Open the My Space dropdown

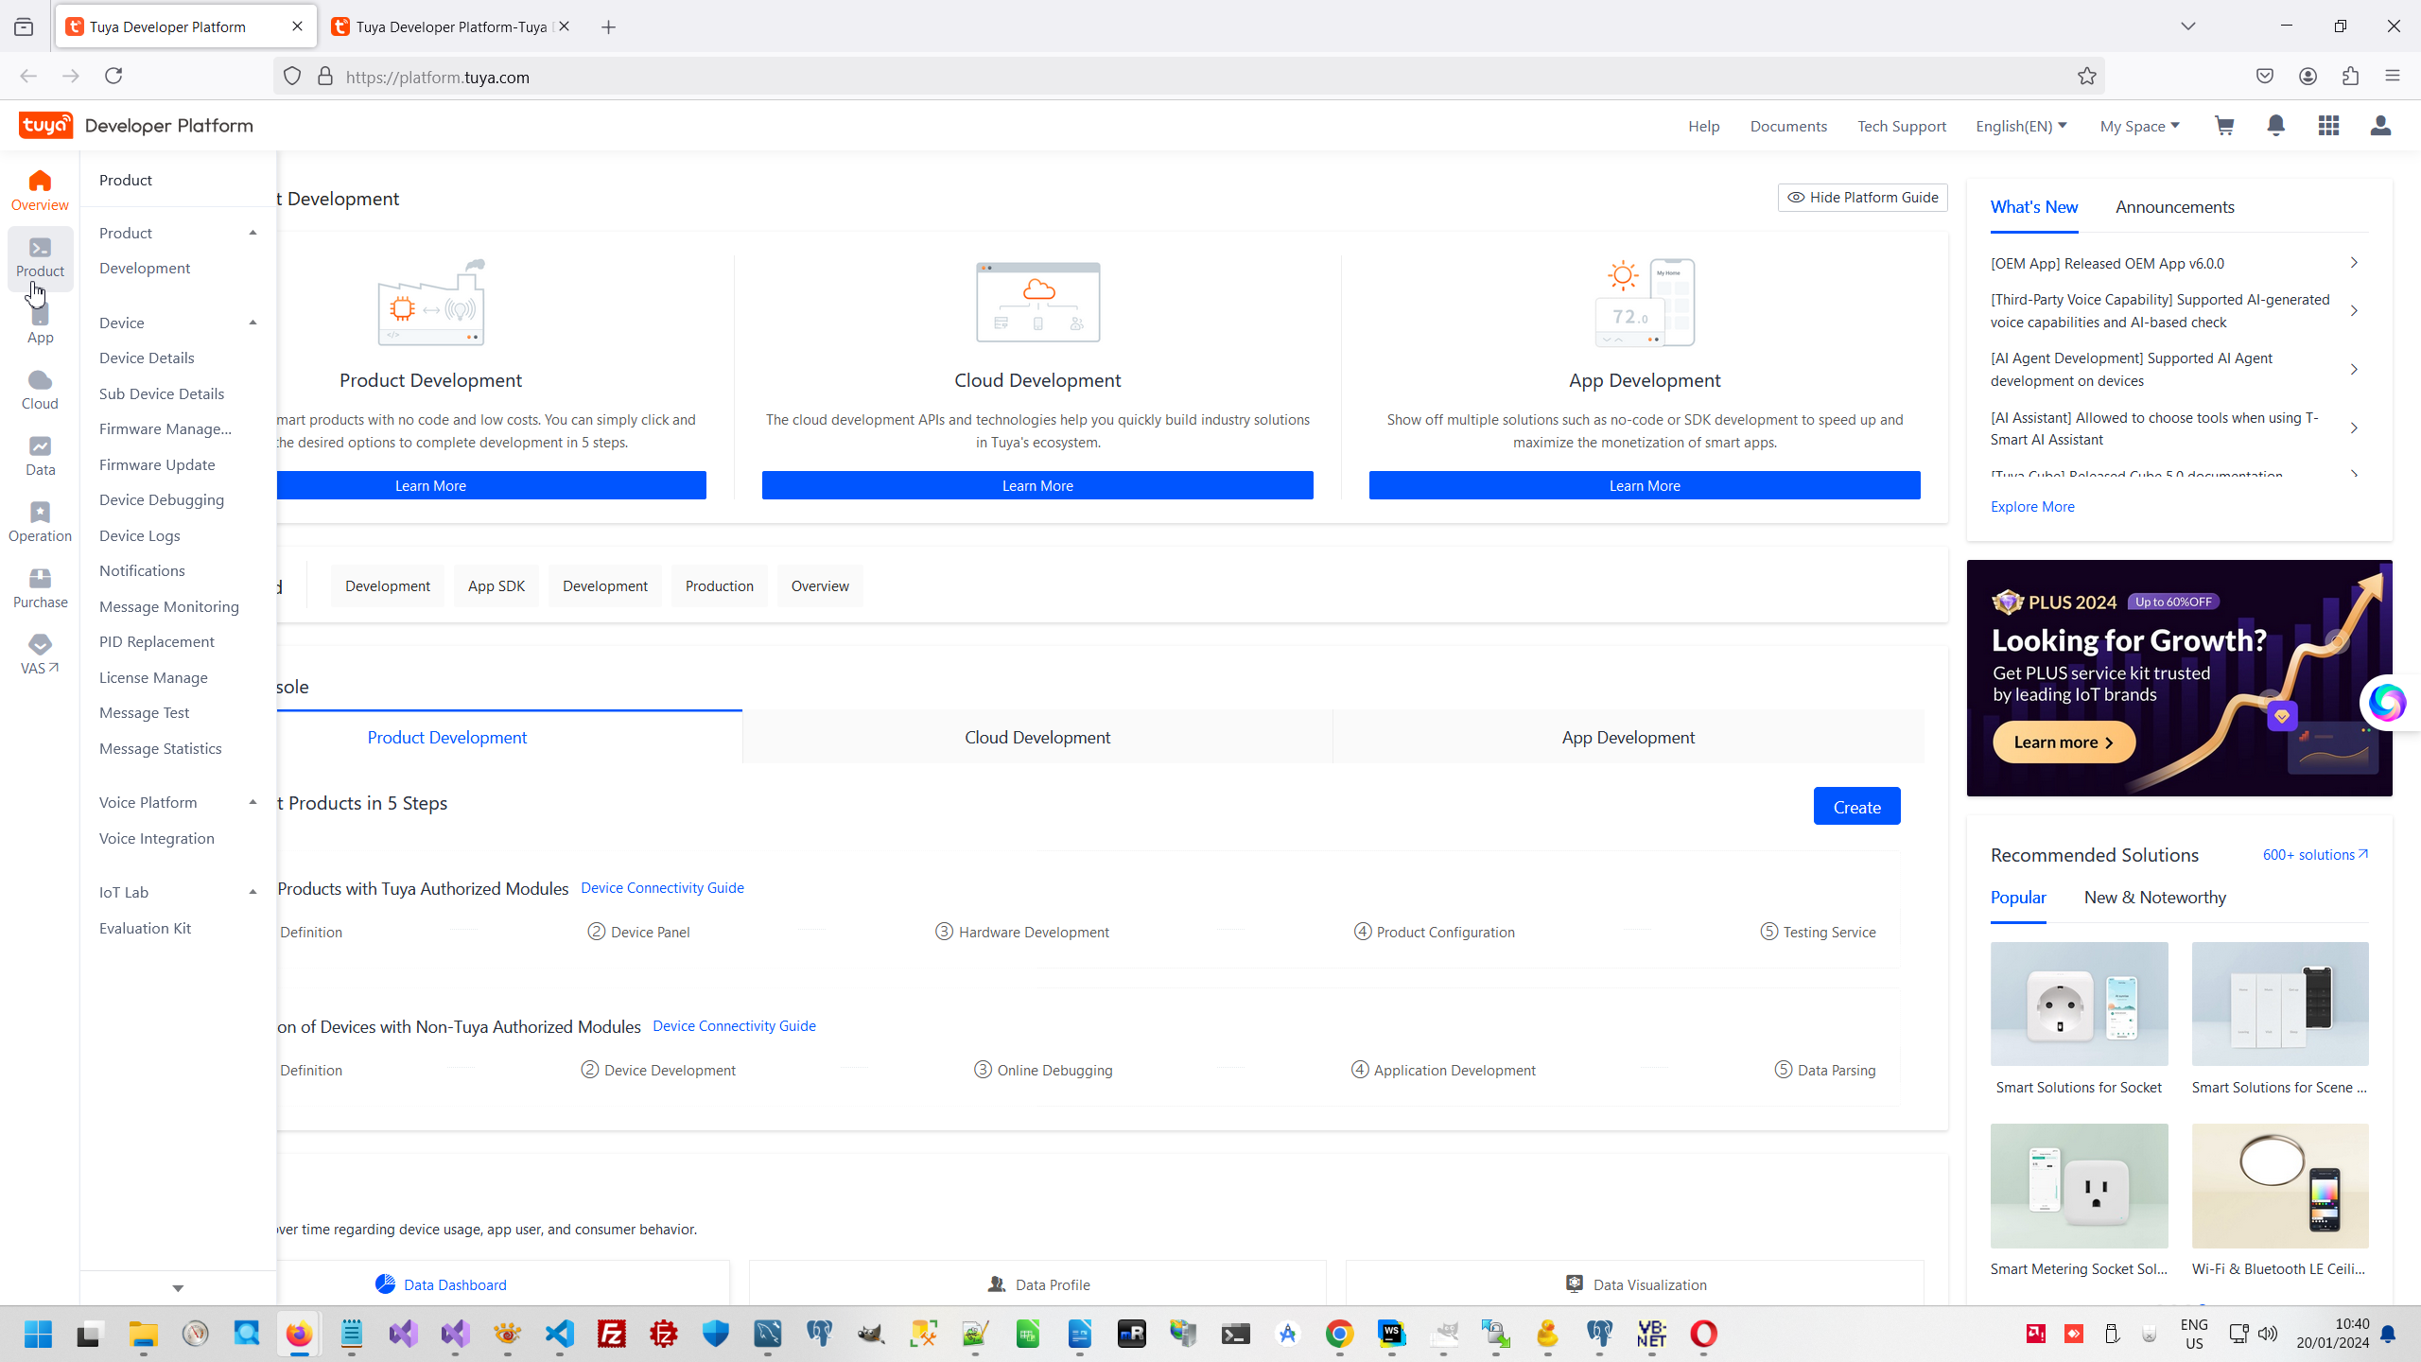[x=2139, y=126]
